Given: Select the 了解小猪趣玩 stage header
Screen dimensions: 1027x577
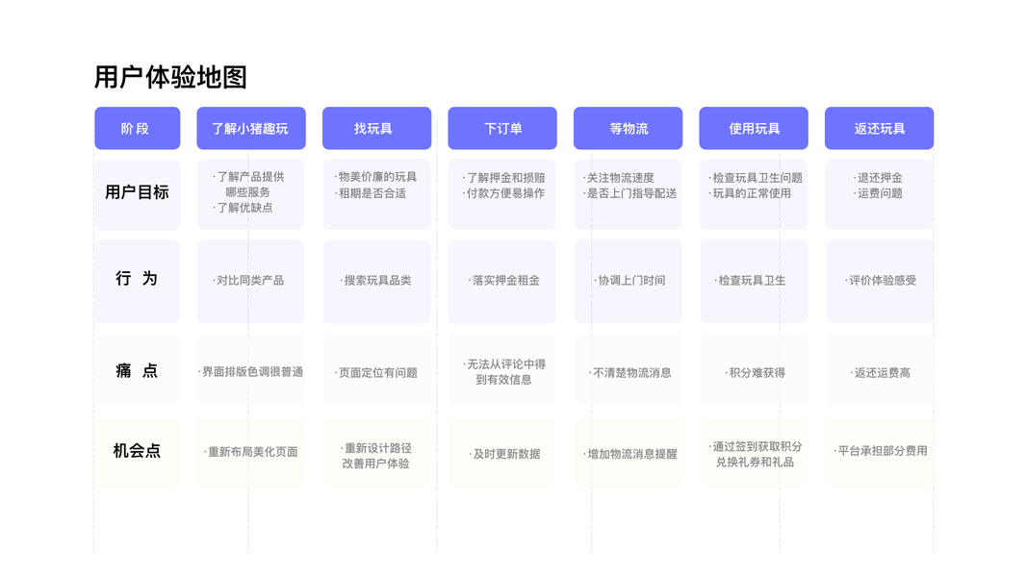Looking at the screenshot, I should click(251, 128).
